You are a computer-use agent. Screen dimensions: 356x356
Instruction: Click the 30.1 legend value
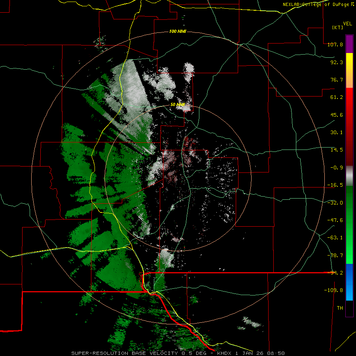(337, 133)
